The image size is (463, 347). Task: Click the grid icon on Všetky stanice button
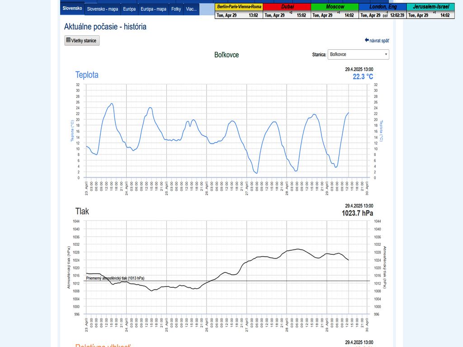(x=68, y=40)
